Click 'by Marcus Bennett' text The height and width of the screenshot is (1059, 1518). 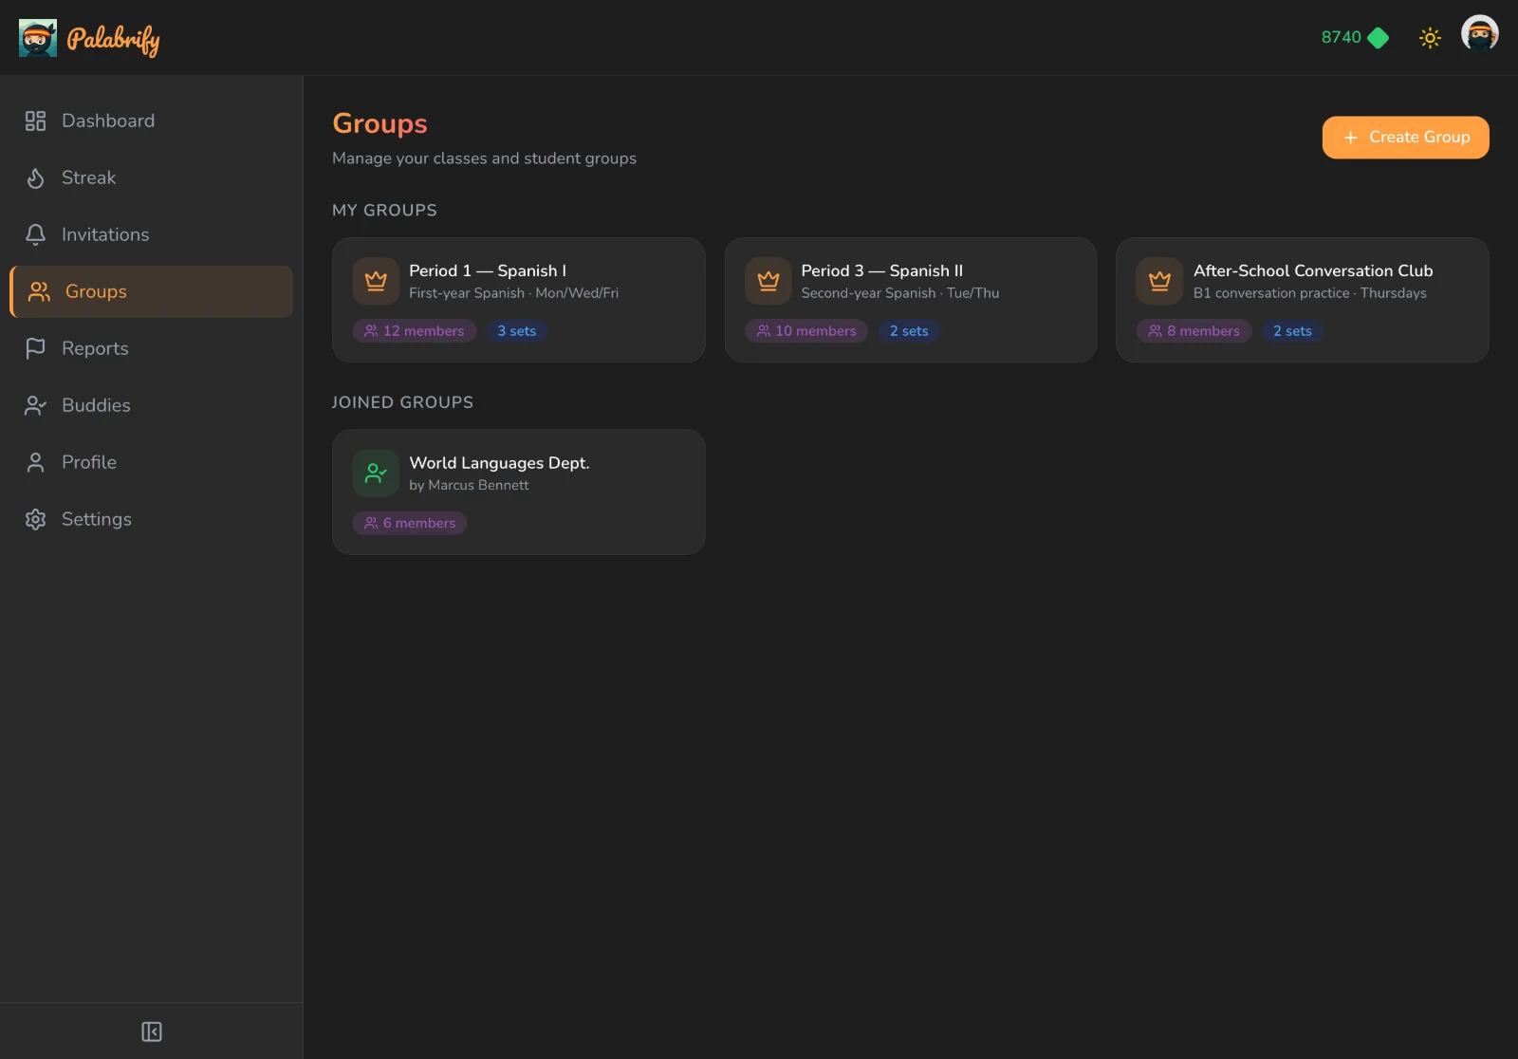pos(469,485)
